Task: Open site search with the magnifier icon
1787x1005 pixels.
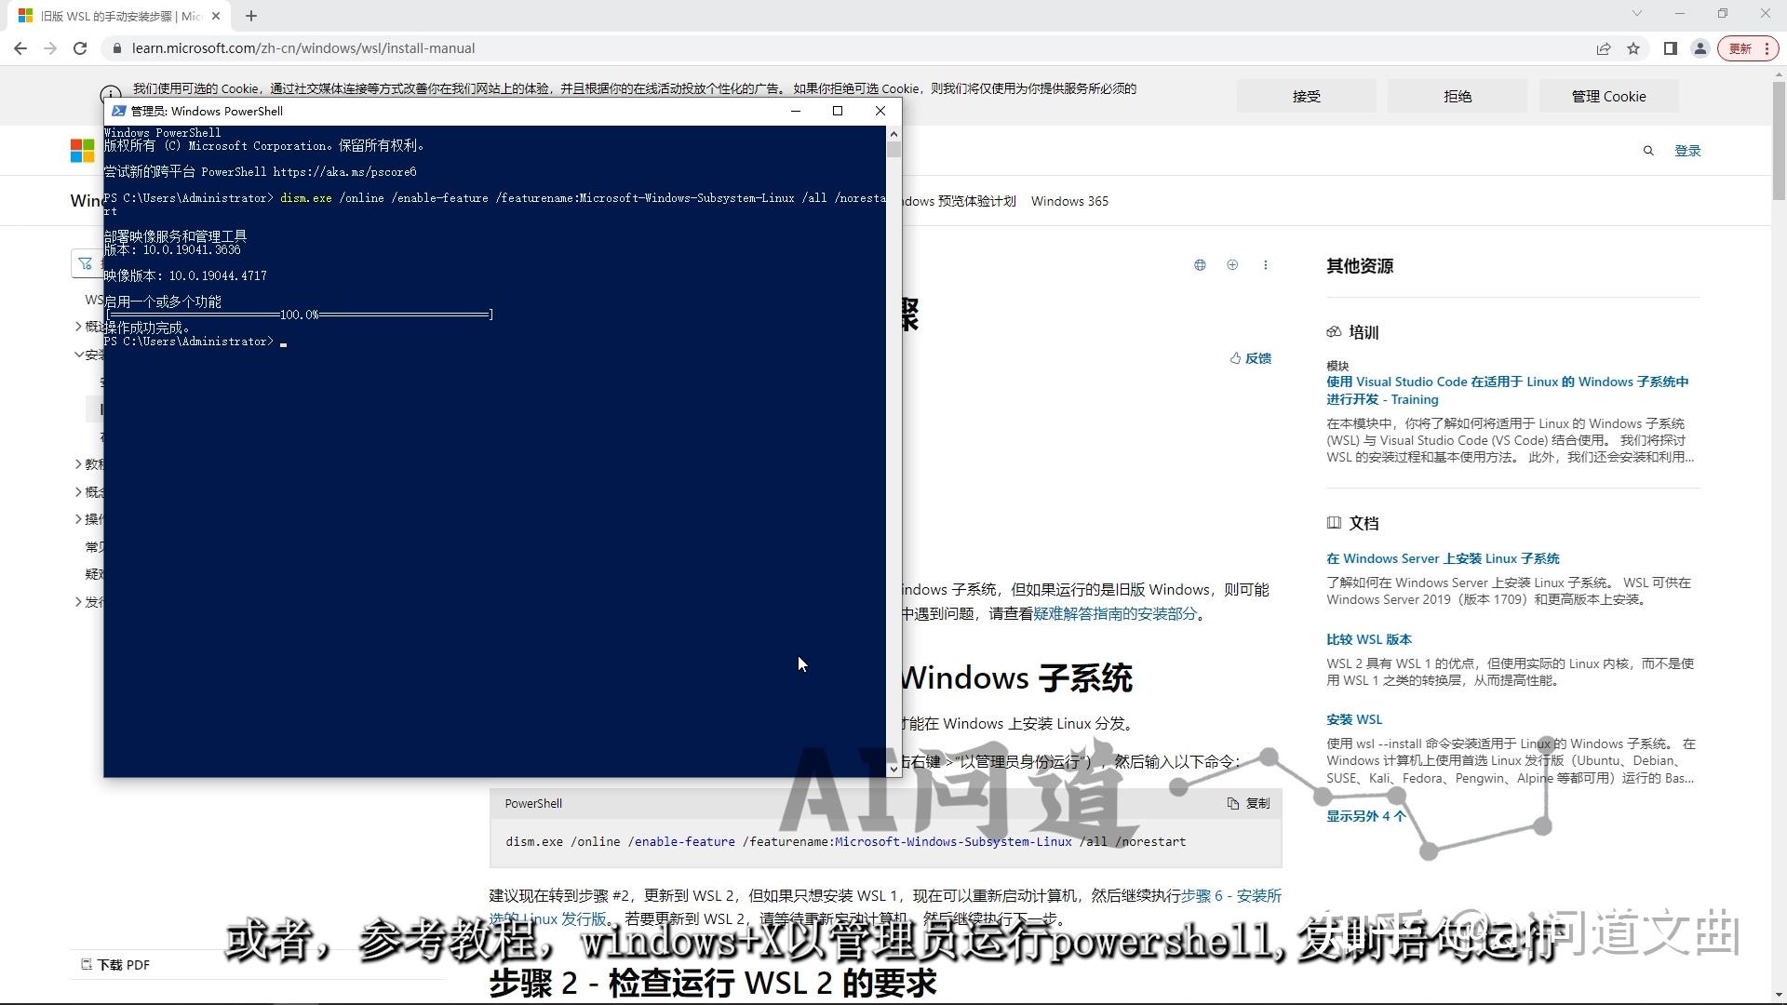Action: [1648, 150]
